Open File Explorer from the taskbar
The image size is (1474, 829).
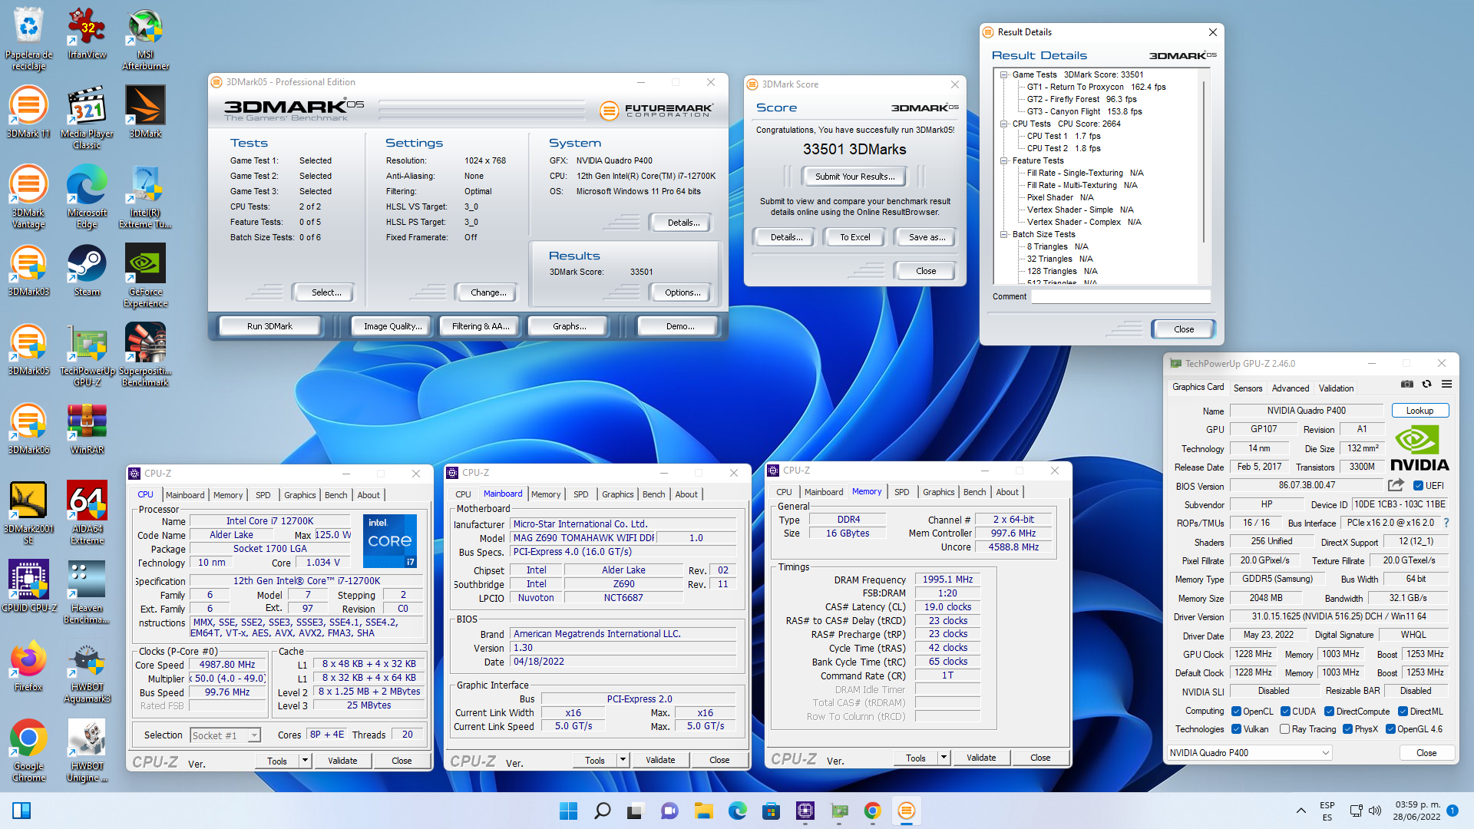703,811
